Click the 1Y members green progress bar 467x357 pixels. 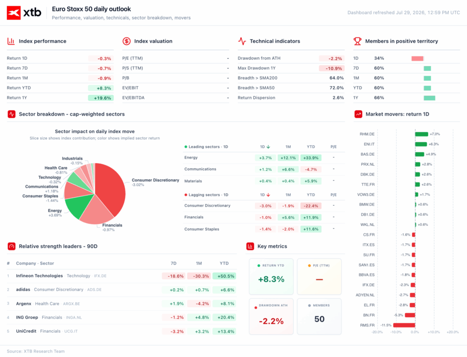coord(430,98)
